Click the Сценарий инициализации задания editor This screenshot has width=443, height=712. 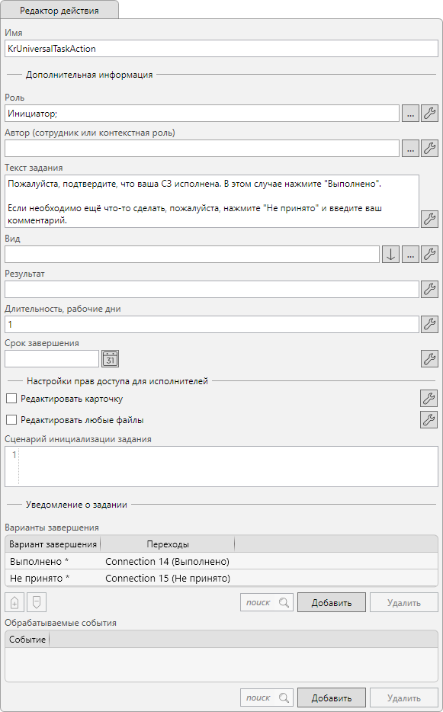click(221, 467)
